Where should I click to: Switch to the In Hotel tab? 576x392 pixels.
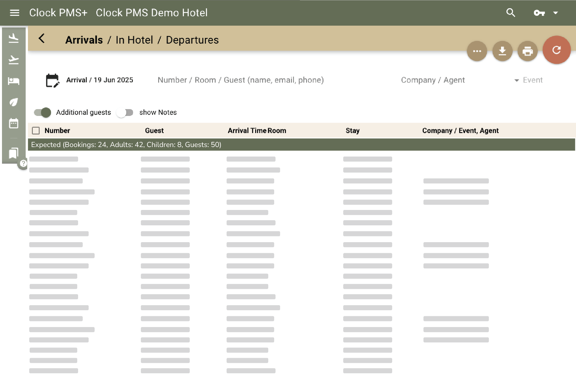point(134,40)
